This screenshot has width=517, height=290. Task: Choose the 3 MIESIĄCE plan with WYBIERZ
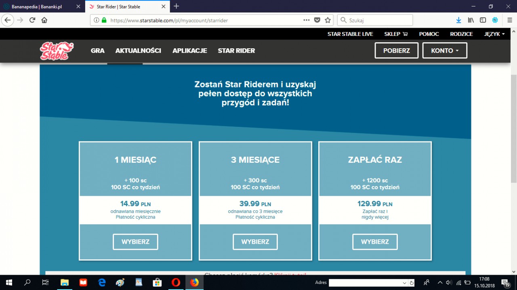[255, 242]
